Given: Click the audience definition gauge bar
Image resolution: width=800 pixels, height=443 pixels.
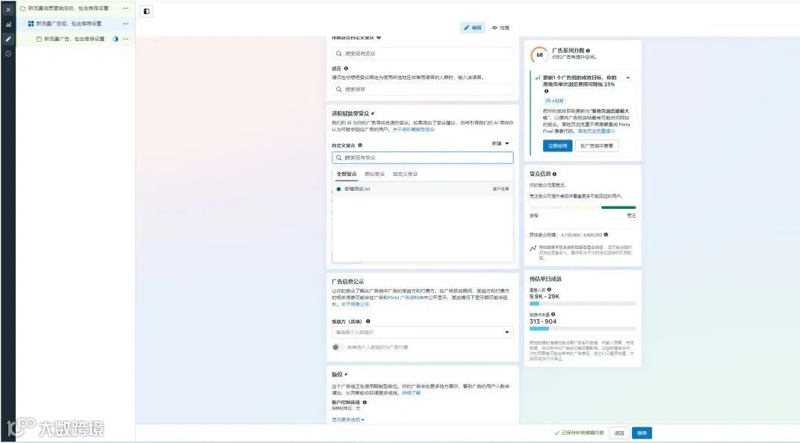Looking at the screenshot, I should [x=583, y=208].
